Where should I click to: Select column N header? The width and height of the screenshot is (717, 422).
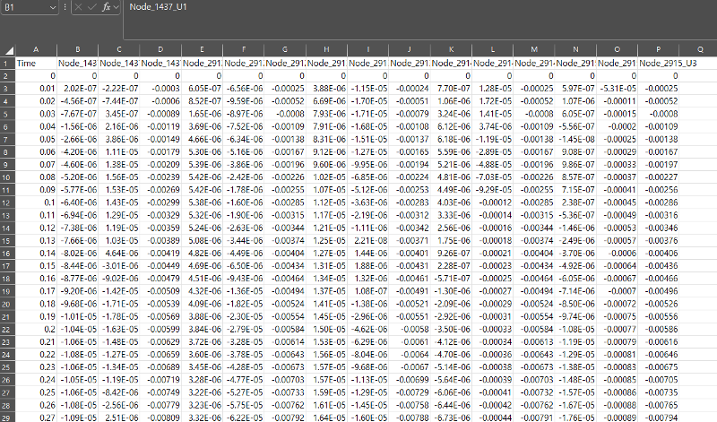coord(575,50)
